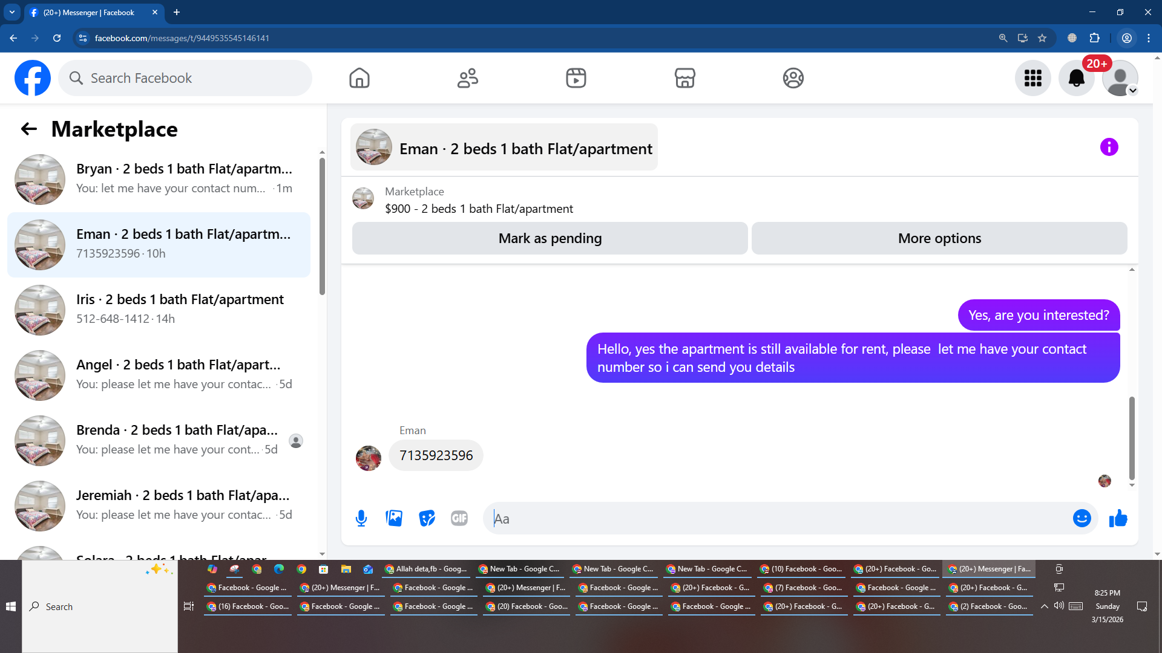The width and height of the screenshot is (1162, 653).
Task: Open the Facebook Menu grid icon
Action: [x=1033, y=78]
